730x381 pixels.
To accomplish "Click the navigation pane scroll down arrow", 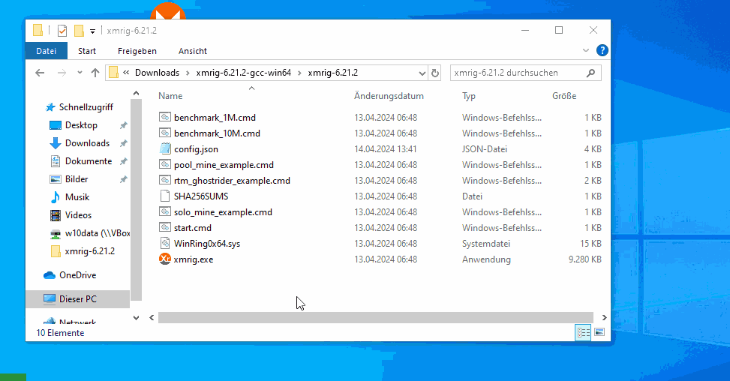I will coord(136,318).
